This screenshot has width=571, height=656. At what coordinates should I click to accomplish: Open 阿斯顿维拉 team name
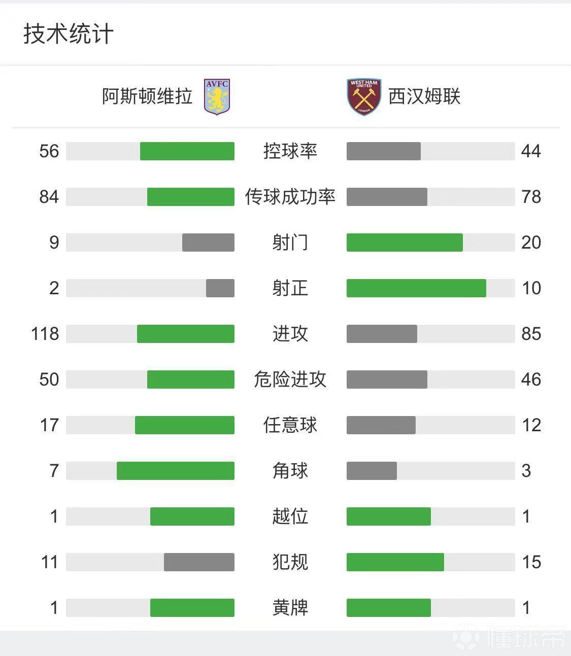147,96
